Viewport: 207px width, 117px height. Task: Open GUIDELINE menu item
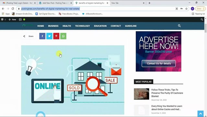pyautogui.click(x=131, y=26)
